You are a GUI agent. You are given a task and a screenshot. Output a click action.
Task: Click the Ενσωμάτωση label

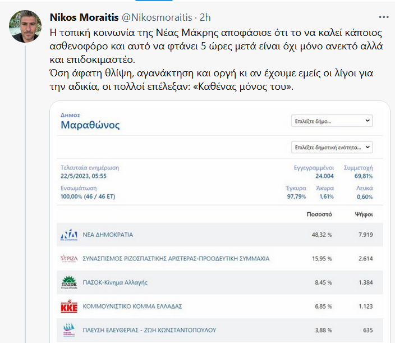click(79, 188)
